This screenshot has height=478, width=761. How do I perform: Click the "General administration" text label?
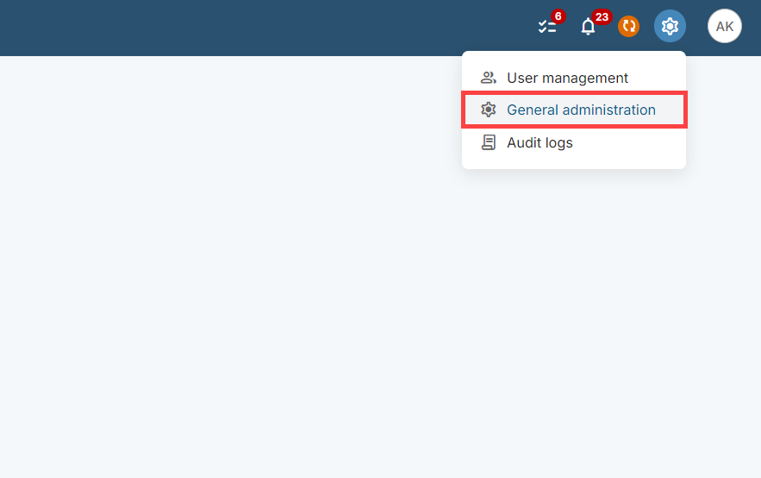coord(581,110)
